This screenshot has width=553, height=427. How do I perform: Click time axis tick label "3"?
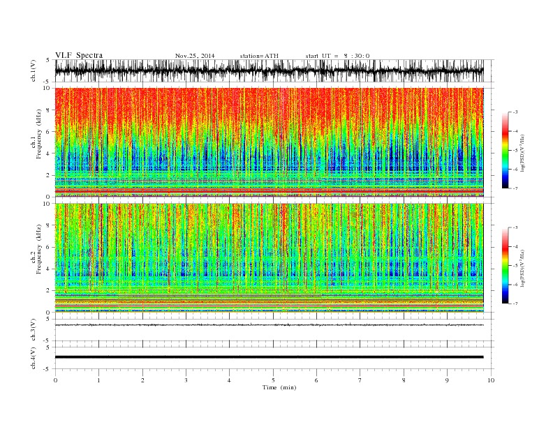(x=186, y=380)
